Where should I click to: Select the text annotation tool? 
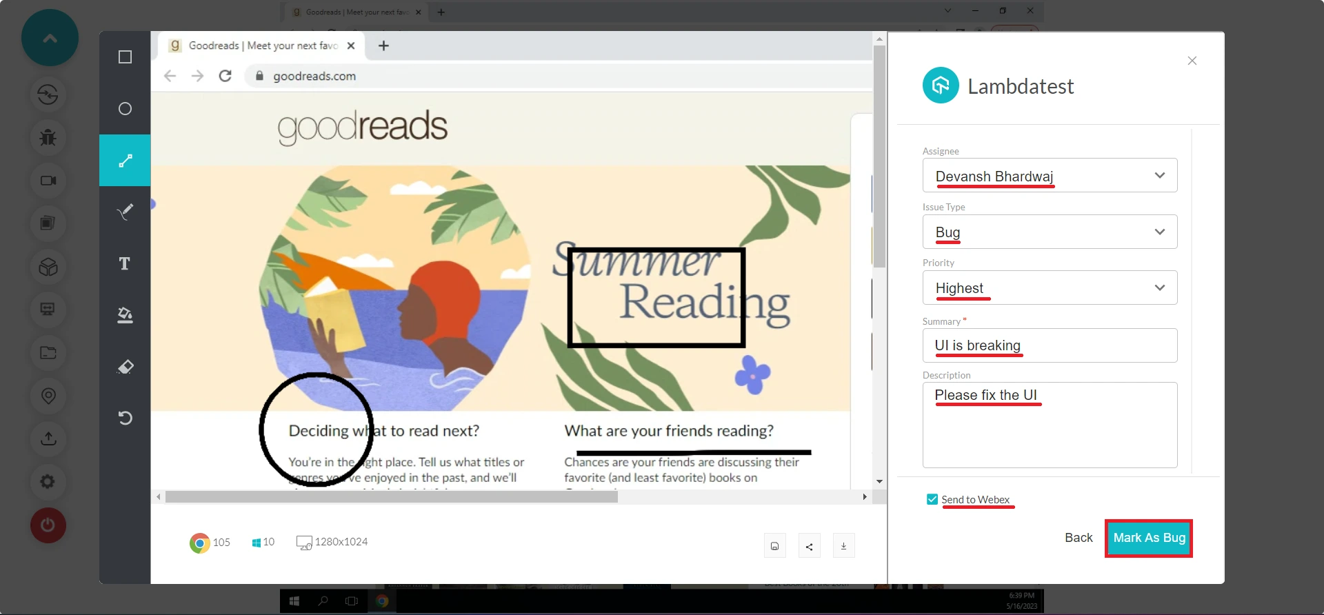pyautogui.click(x=125, y=263)
